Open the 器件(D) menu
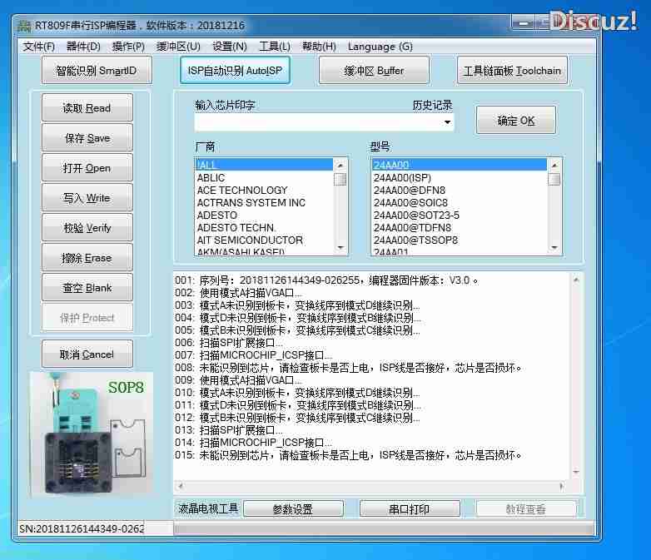Viewport: 651px width, 560px height. click(x=83, y=47)
